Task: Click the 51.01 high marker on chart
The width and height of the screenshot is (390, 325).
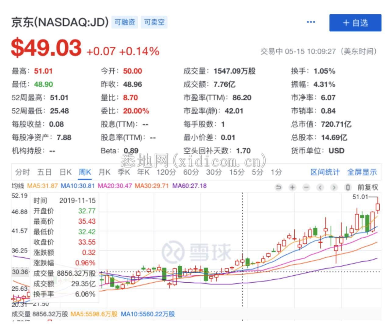Action: coord(360,197)
